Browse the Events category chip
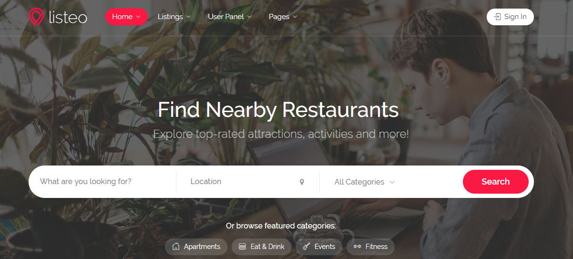Screen dimensions: 573x259 [x=319, y=247]
